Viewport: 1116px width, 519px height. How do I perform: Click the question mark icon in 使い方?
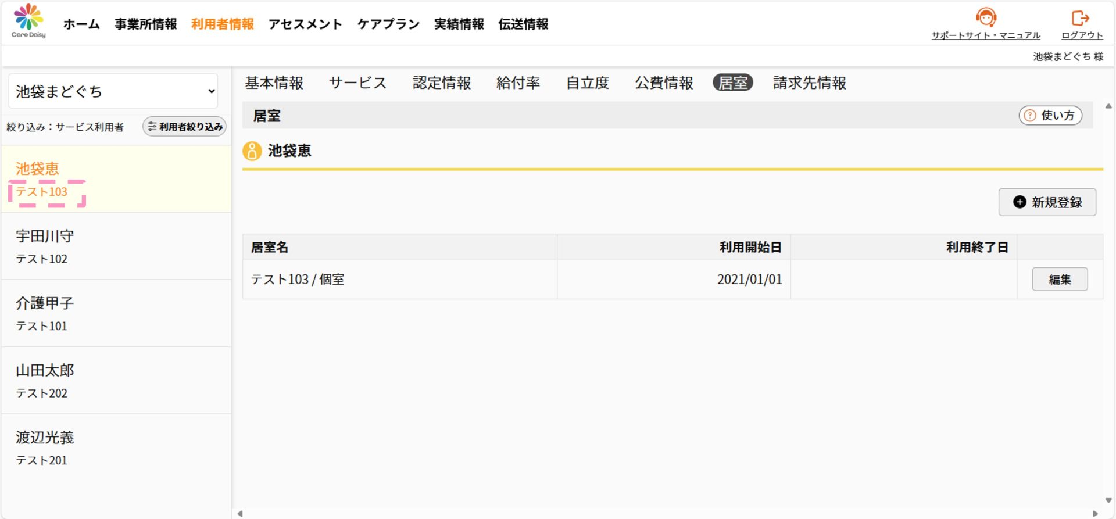pos(1030,116)
